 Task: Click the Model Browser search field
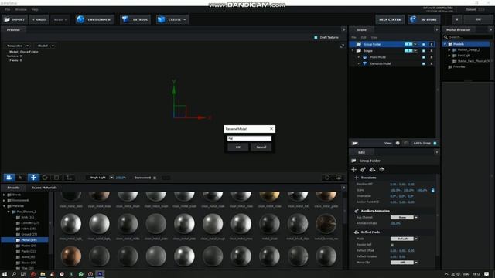(468, 37)
